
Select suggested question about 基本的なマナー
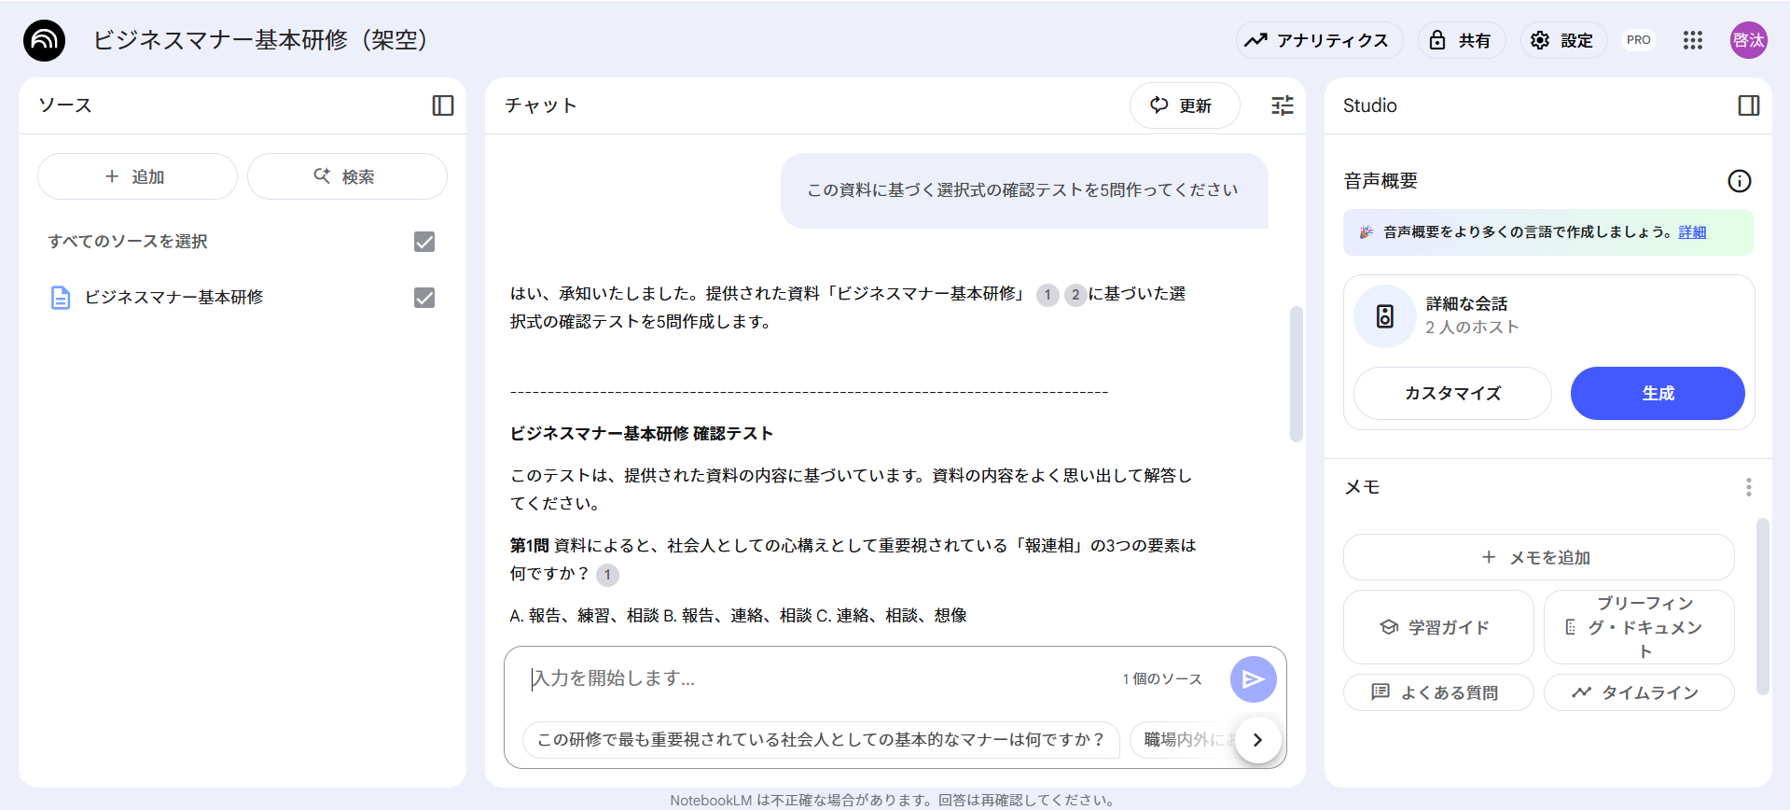pyautogui.click(x=821, y=740)
